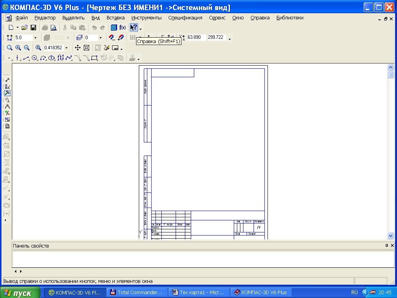Open the arrow next to New document
This screenshot has width=397, height=298.
[17, 28]
